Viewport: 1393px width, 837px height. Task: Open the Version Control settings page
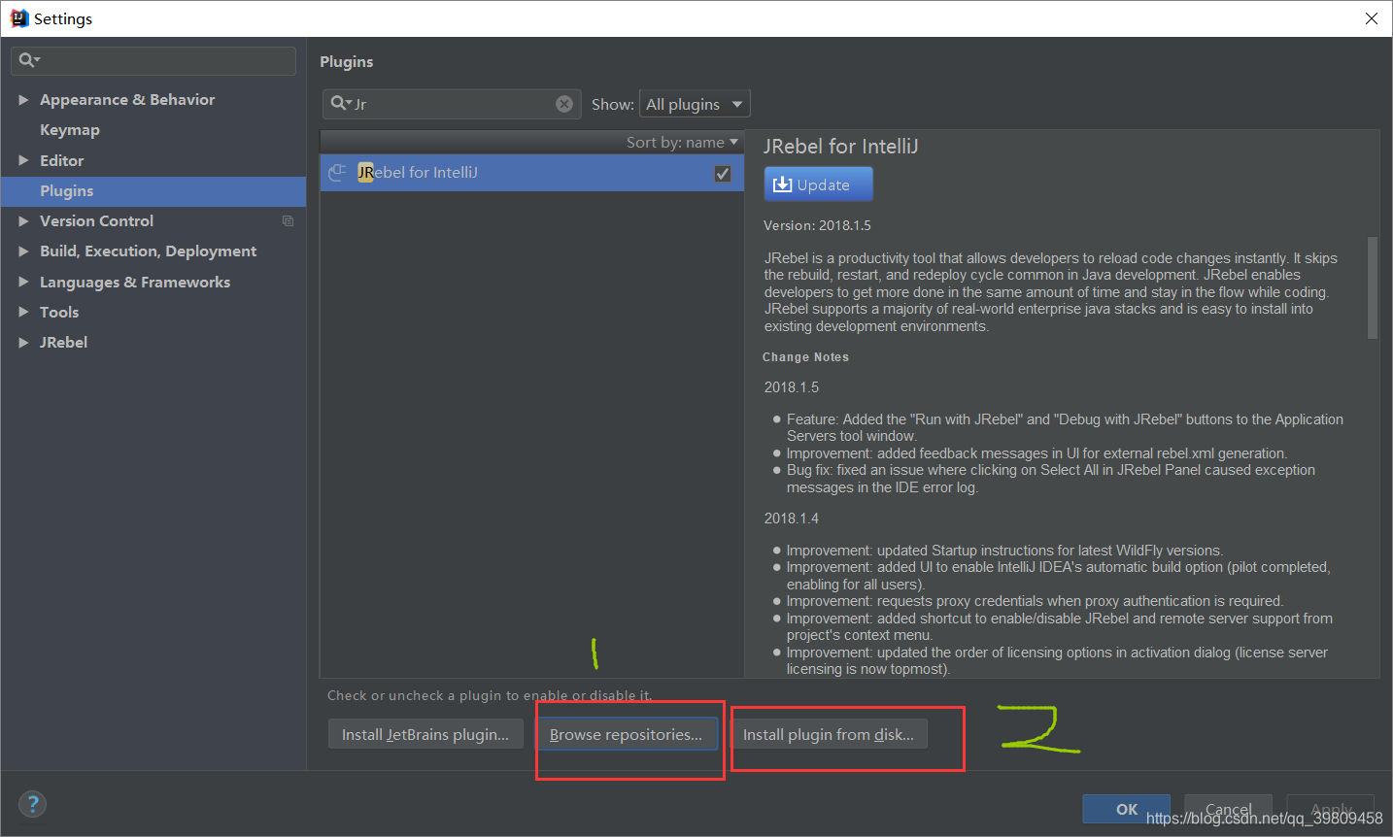pos(97,221)
